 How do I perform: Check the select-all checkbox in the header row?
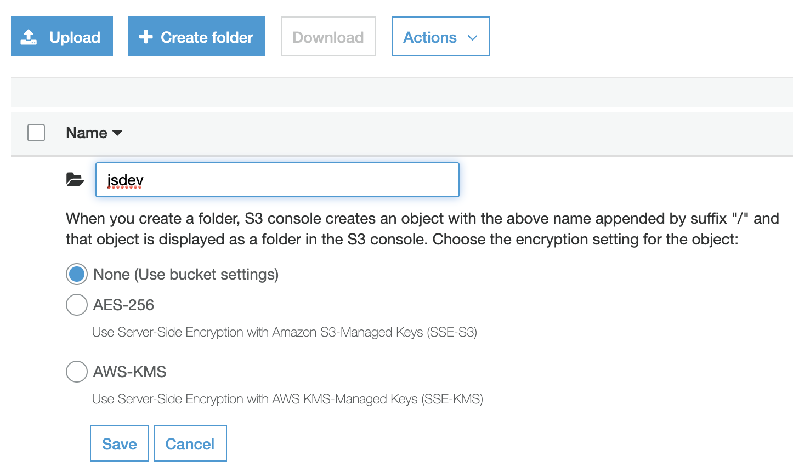(x=36, y=133)
